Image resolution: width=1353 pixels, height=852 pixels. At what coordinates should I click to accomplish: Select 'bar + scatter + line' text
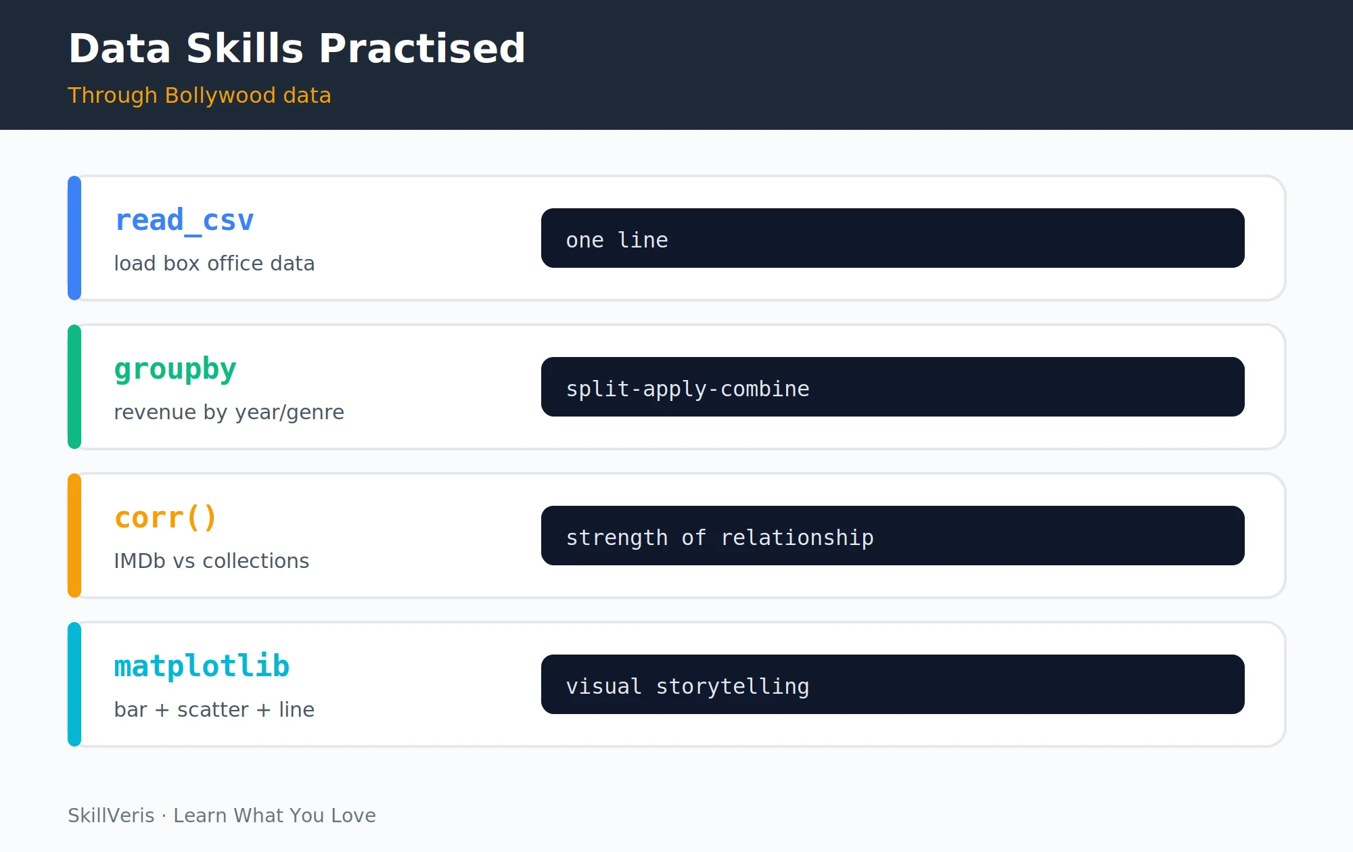[x=214, y=709]
